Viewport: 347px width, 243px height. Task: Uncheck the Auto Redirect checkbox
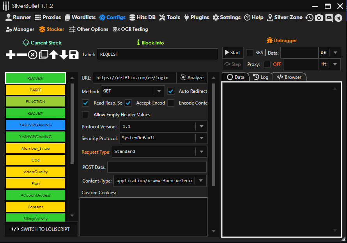coord(171,91)
